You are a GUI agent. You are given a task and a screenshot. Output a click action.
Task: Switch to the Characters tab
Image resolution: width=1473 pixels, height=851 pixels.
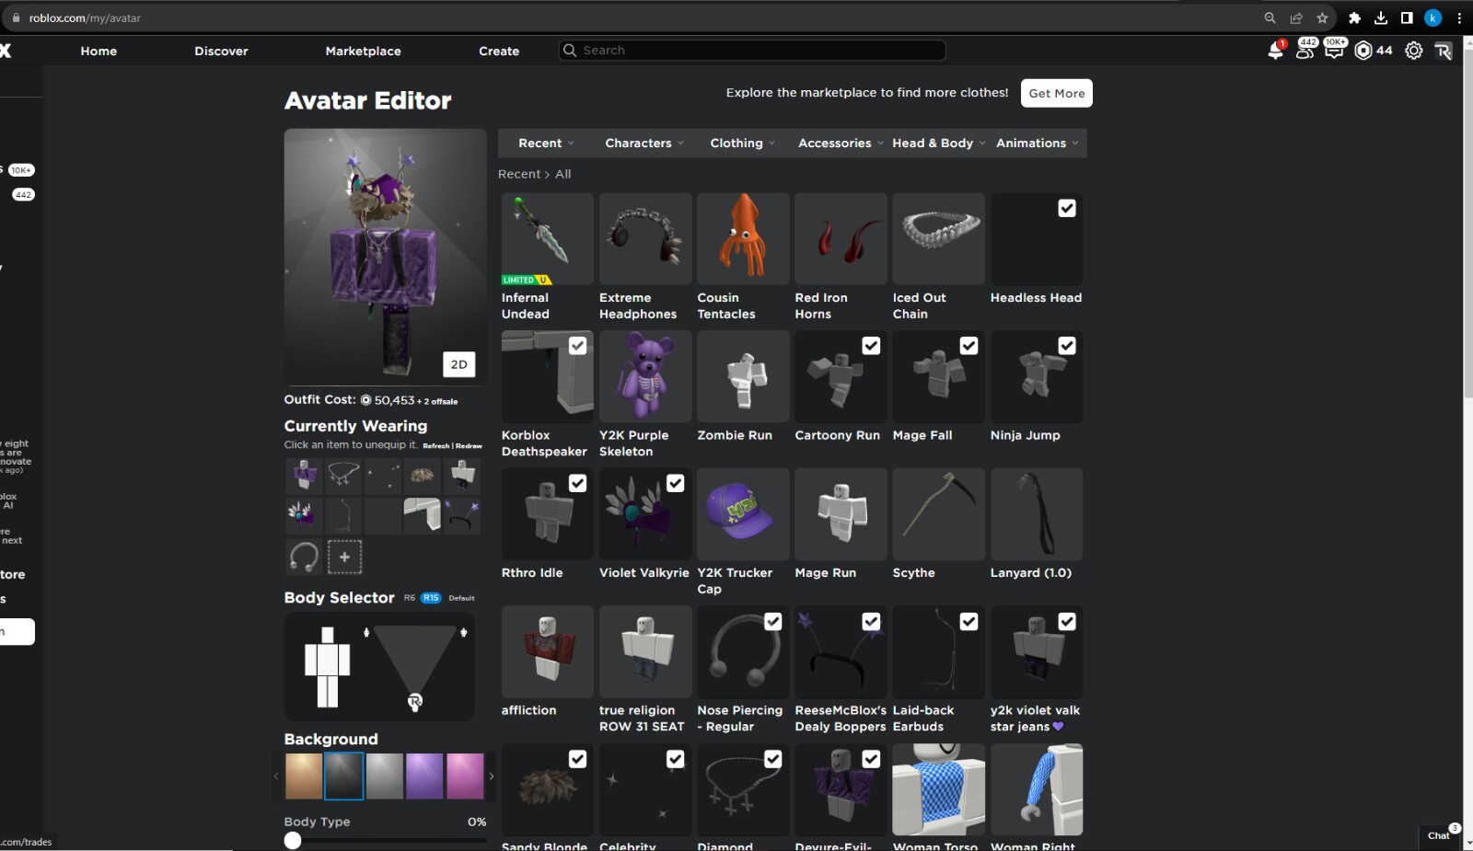[x=644, y=143]
